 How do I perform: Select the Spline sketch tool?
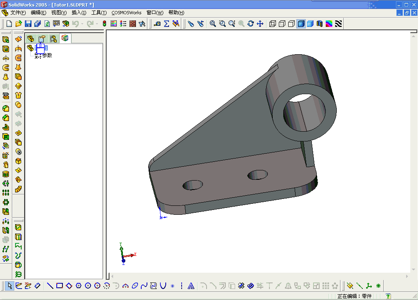click(144, 286)
